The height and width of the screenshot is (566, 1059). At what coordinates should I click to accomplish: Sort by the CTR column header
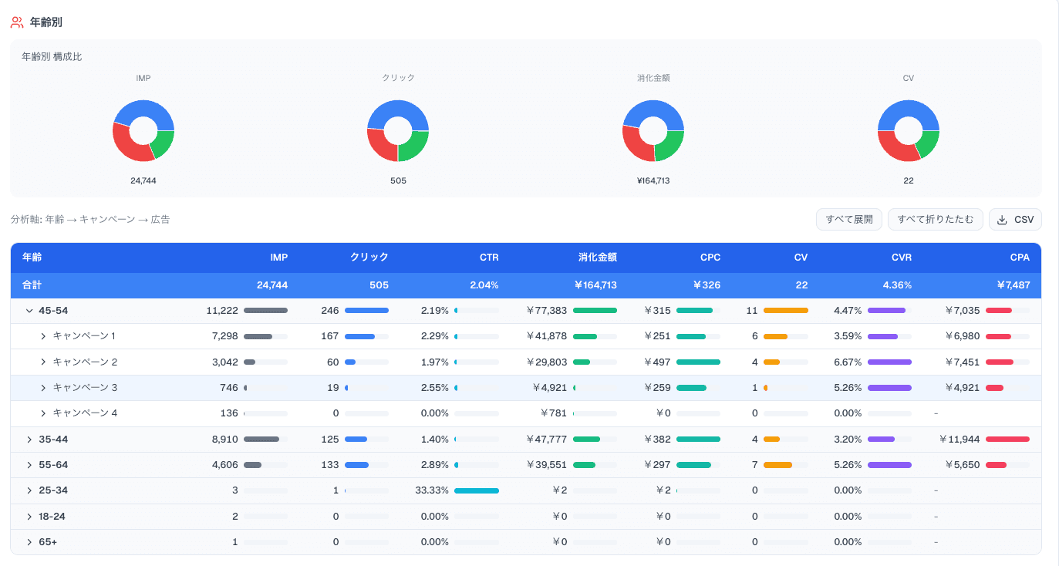coord(489,258)
